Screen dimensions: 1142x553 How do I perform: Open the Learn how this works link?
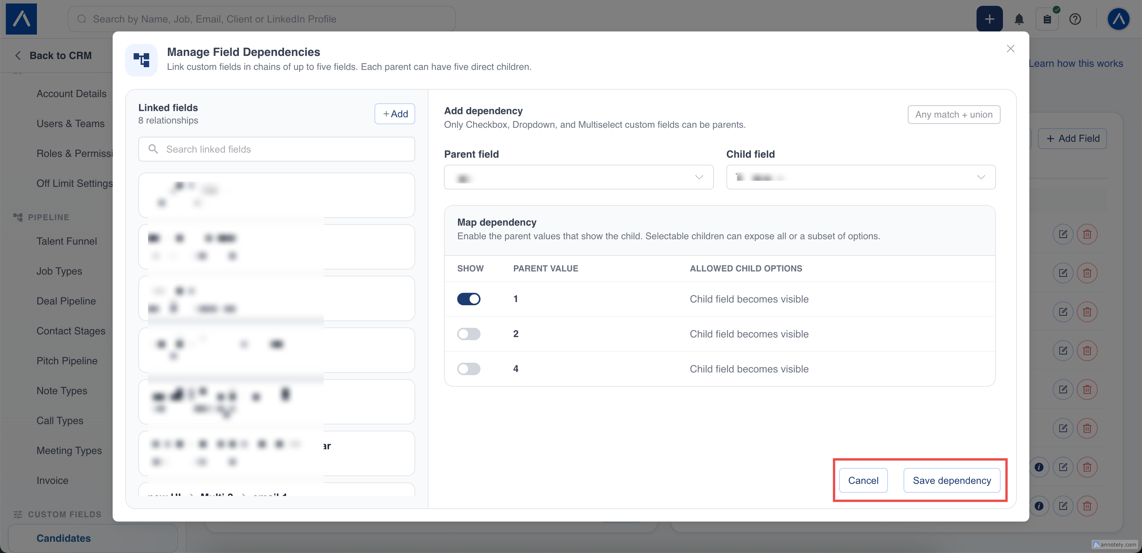[1076, 63]
